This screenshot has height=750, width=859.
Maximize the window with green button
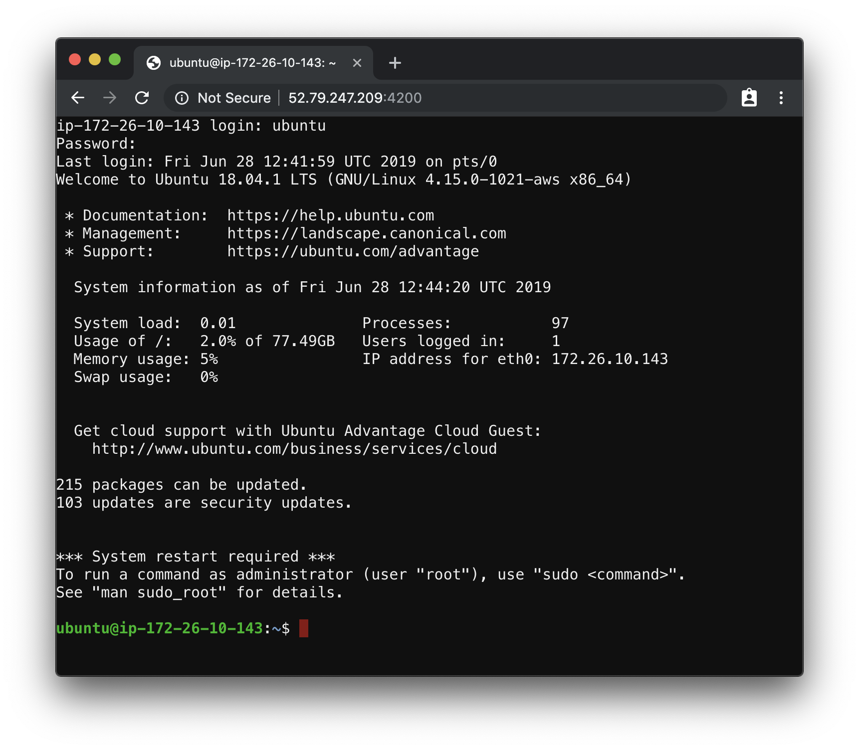pyautogui.click(x=115, y=60)
